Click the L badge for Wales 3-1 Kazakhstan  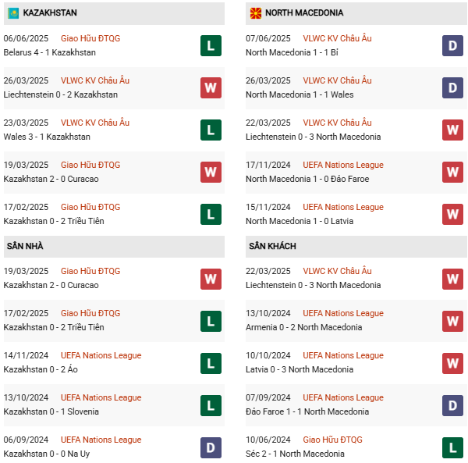coord(211,130)
